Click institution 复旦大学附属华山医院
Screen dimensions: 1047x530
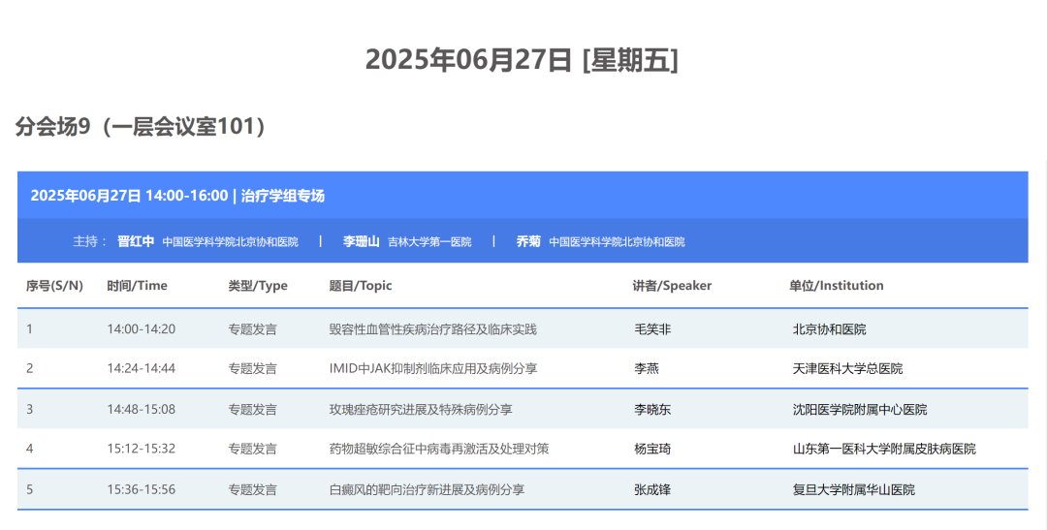pyautogui.click(x=854, y=489)
